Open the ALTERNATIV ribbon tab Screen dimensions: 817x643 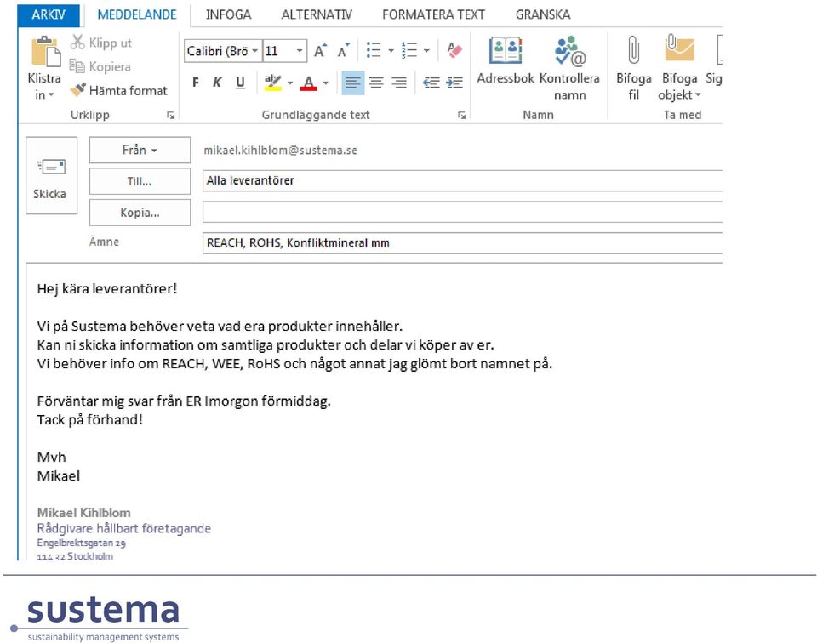(x=317, y=14)
